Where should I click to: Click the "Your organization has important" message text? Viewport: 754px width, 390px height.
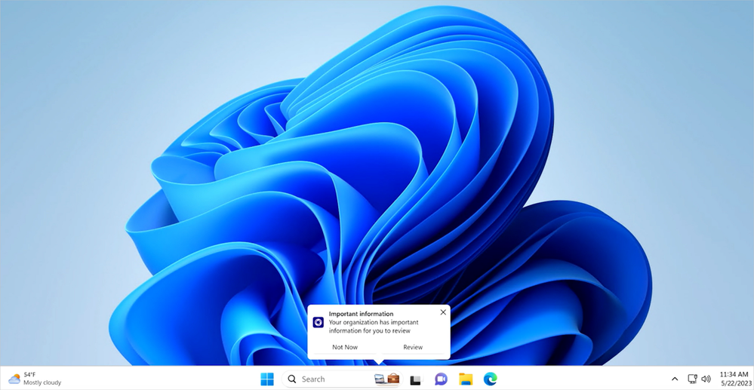point(375,322)
